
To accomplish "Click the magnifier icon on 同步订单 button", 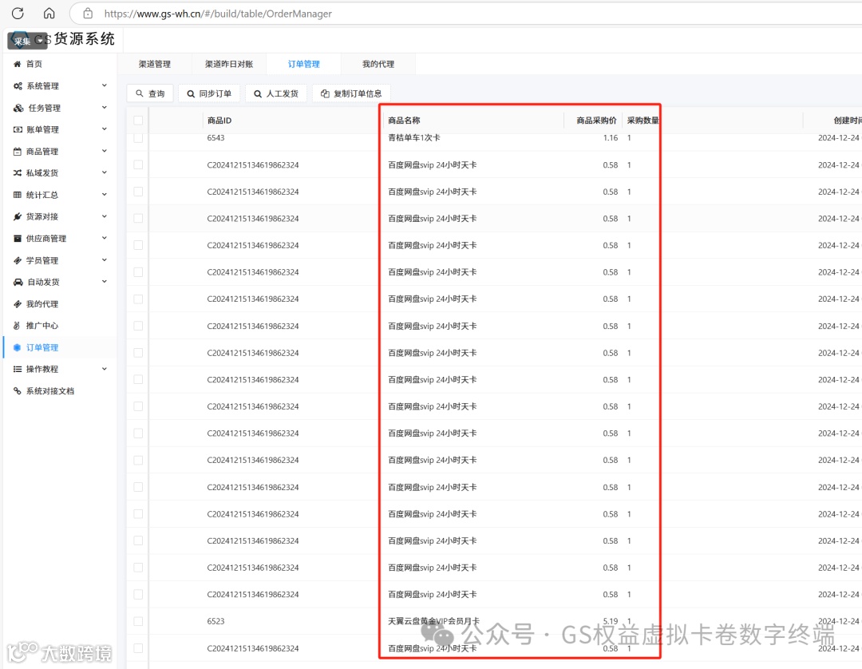I will coord(191,94).
